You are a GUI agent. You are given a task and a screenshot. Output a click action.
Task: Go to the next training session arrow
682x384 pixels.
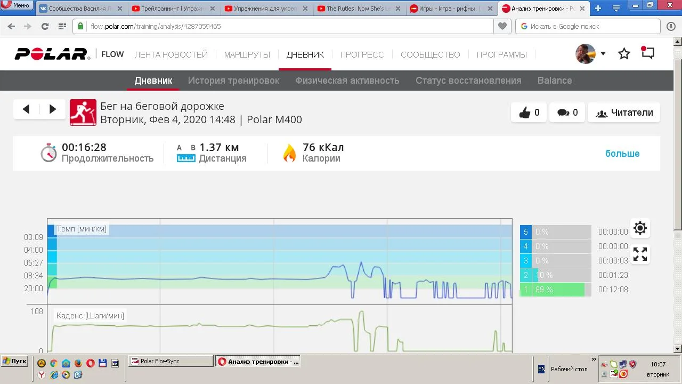[53, 109]
